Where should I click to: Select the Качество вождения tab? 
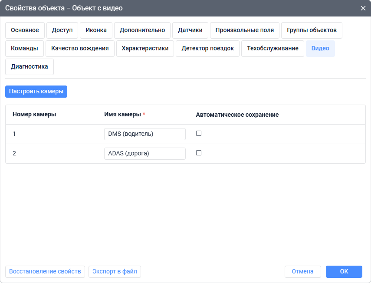80,49
